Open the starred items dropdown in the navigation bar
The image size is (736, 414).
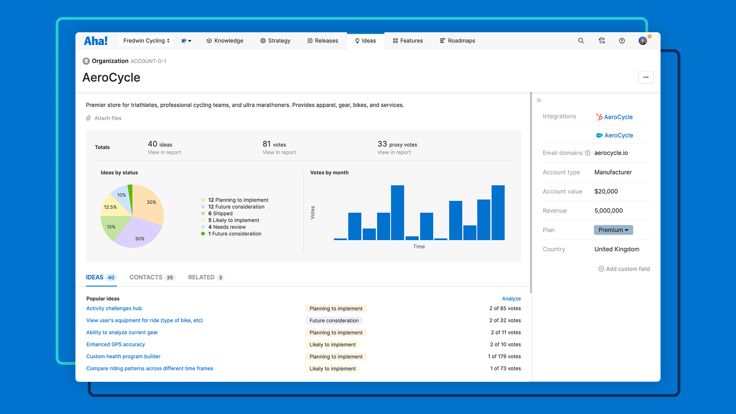[x=186, y=40]
